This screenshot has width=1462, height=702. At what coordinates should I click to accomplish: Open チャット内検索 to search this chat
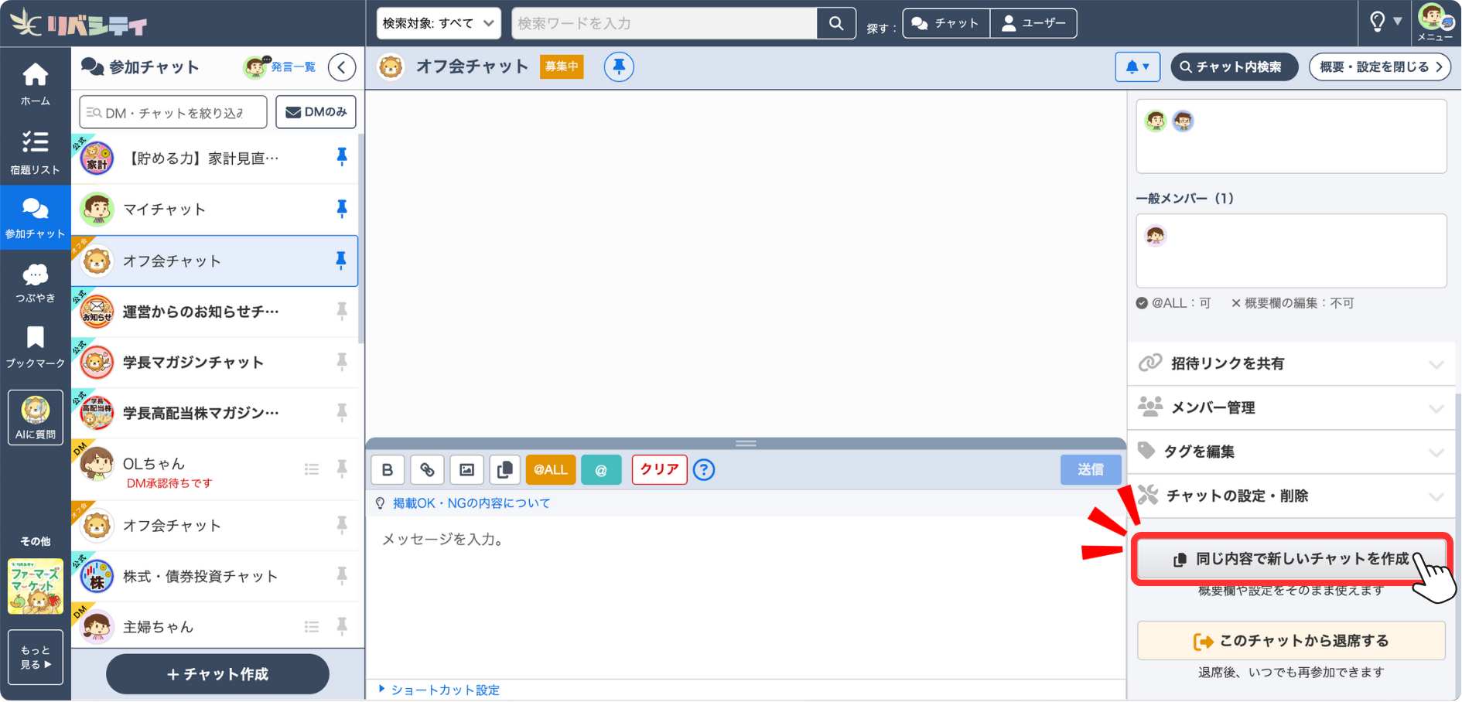pyautogui.click(x=1233, y=66)
